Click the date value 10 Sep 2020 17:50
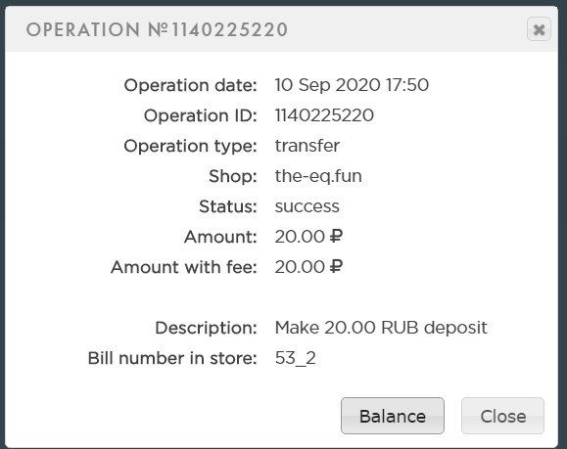Screen dimensions: 567x449 tap(352, 85)
